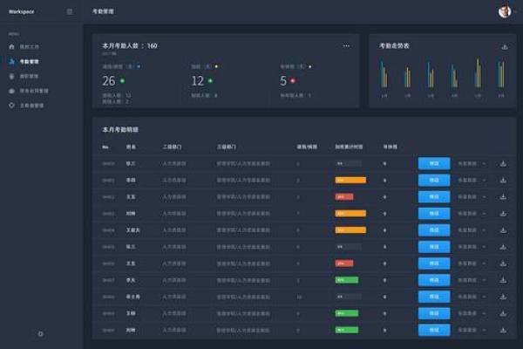Click the 考勤走势表 card title
Viewport: 523px width, 349px height.
pos(394,45)
